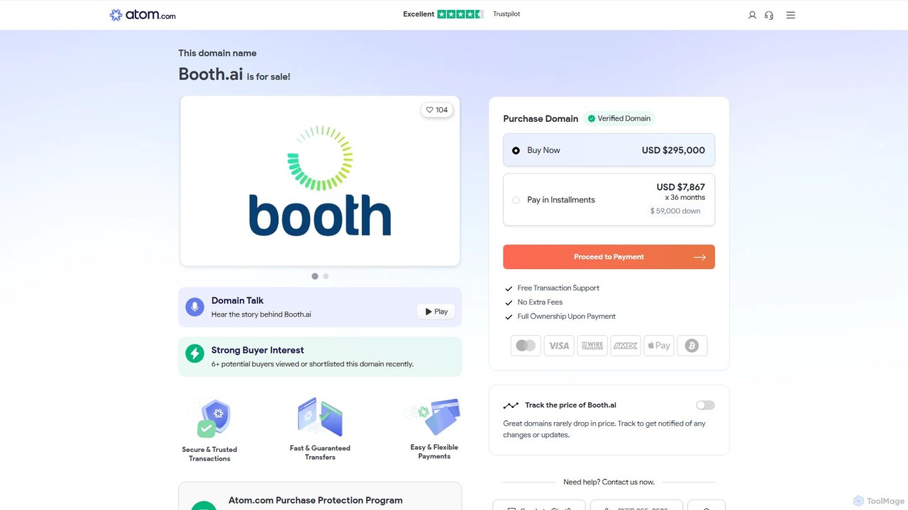Click Proceed to Payment button

(609, 257)
